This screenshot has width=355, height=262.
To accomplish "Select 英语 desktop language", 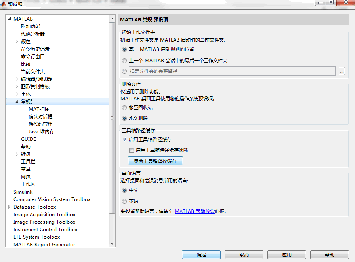I will point(124,201).
